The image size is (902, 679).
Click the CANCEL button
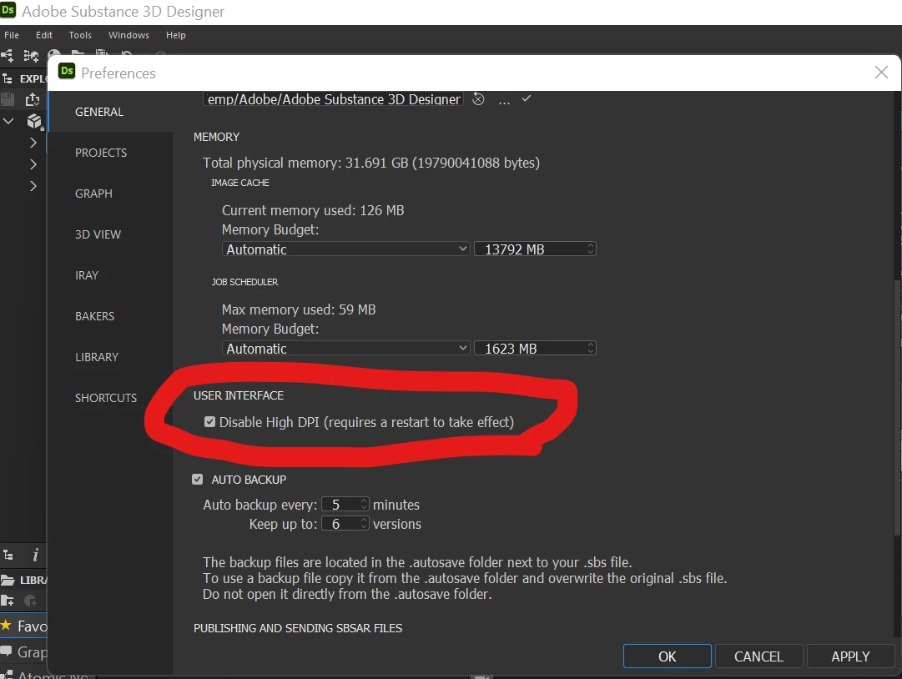coord(758,656)
